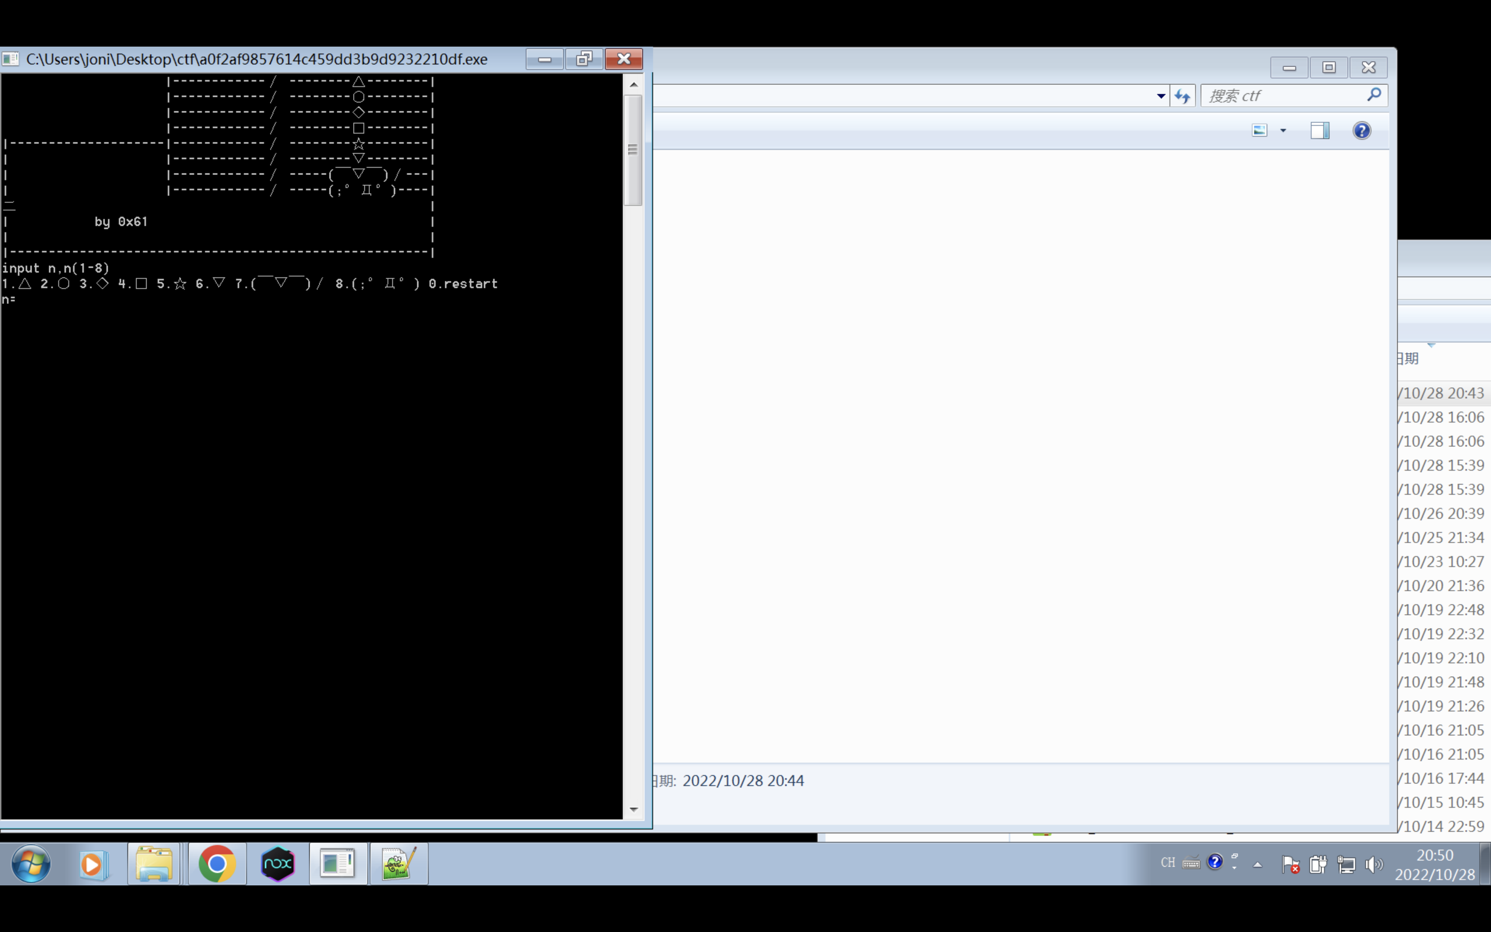The height and width of the screenshot is (932, 1491).
Task: Select the row dated /10/19 21:48
Action: [x=1444, y=682]
